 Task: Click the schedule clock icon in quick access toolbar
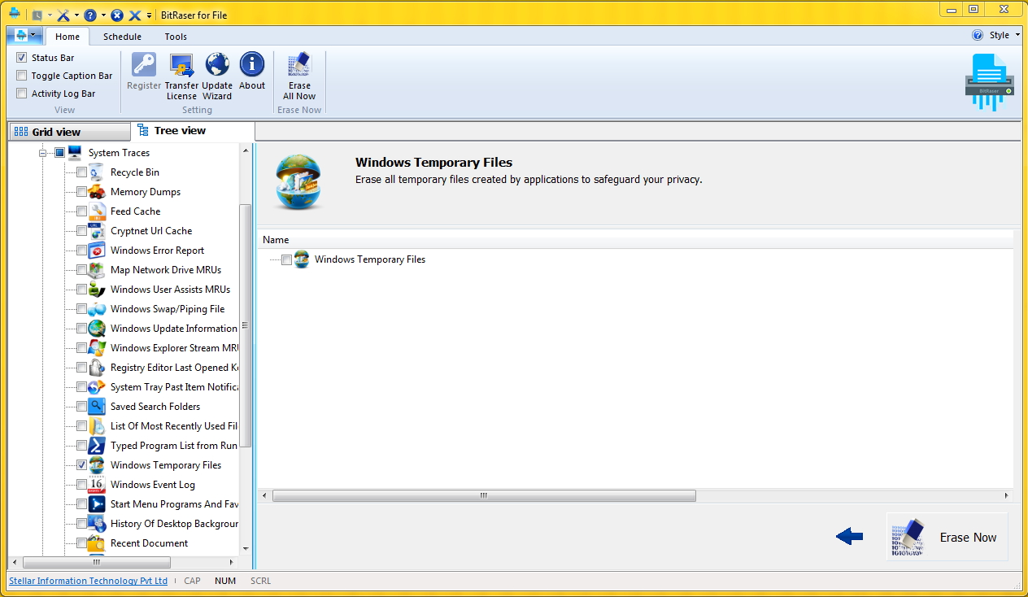click(37, 15)
